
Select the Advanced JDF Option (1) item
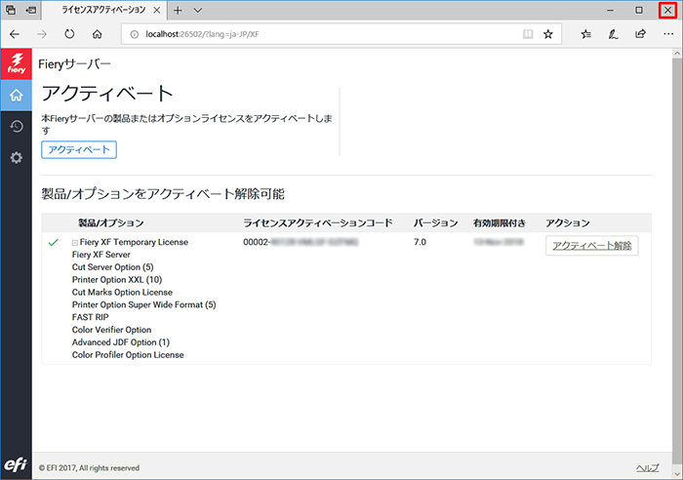pyautogui.click(x=121, y=342)
